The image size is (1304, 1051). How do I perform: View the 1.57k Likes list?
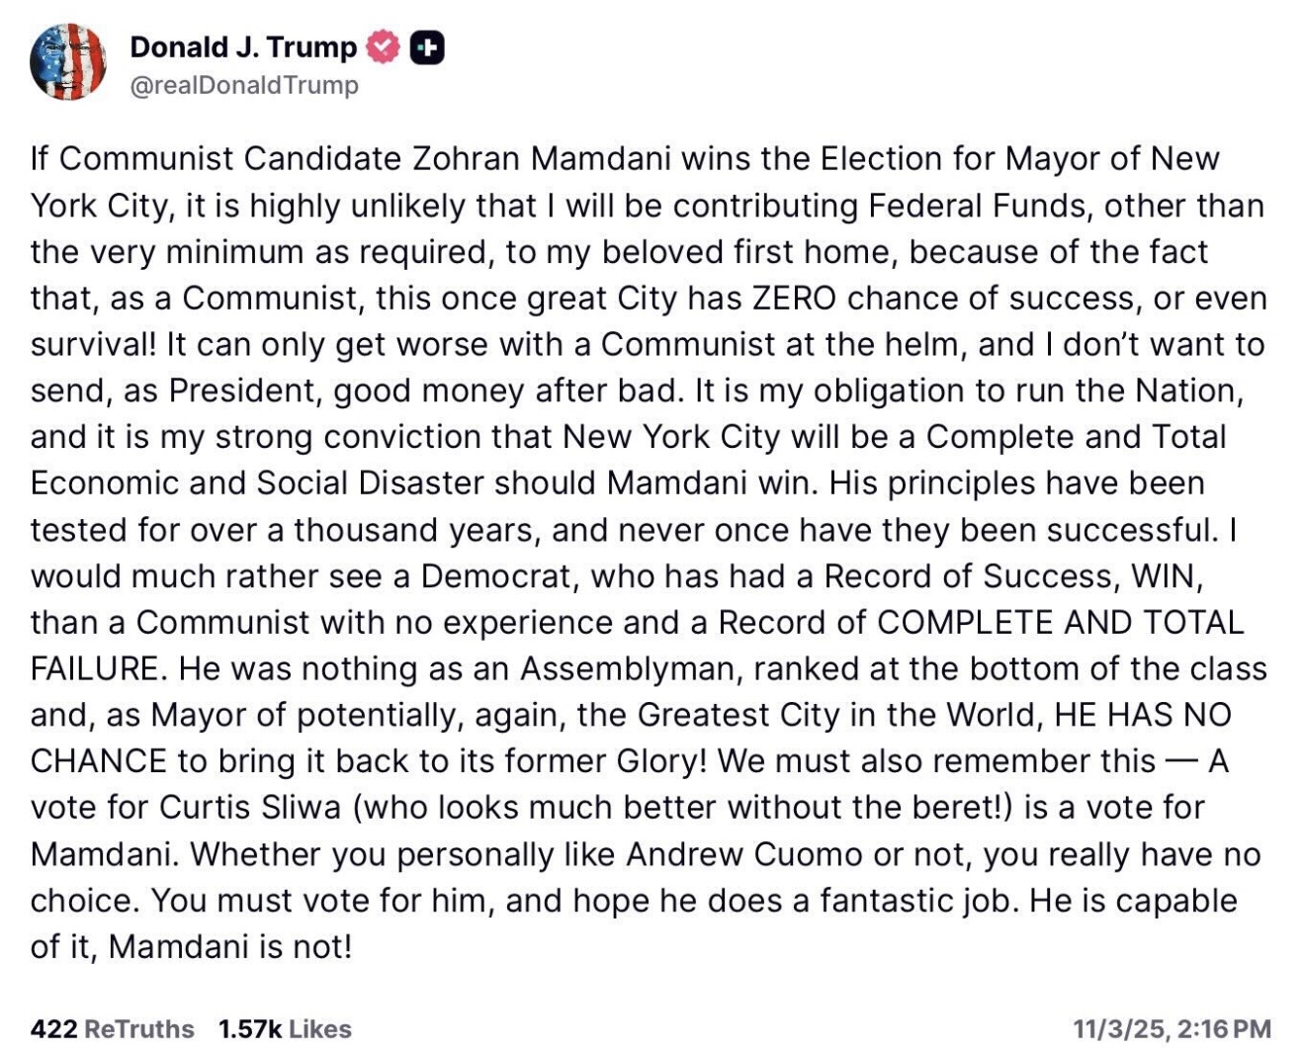[x=285, y=1028]
